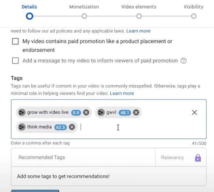Click the Tags section heading
Screen dimensions: 214x192
17,78
